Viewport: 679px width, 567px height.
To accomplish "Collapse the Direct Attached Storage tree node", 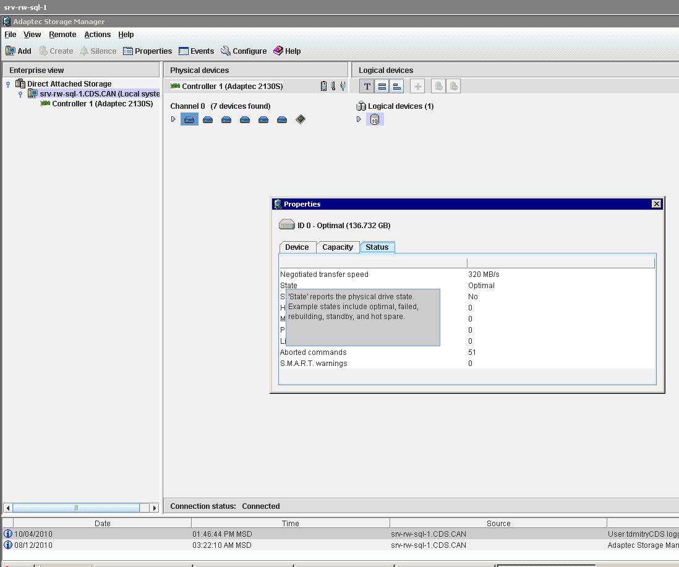I will point(8,84).
